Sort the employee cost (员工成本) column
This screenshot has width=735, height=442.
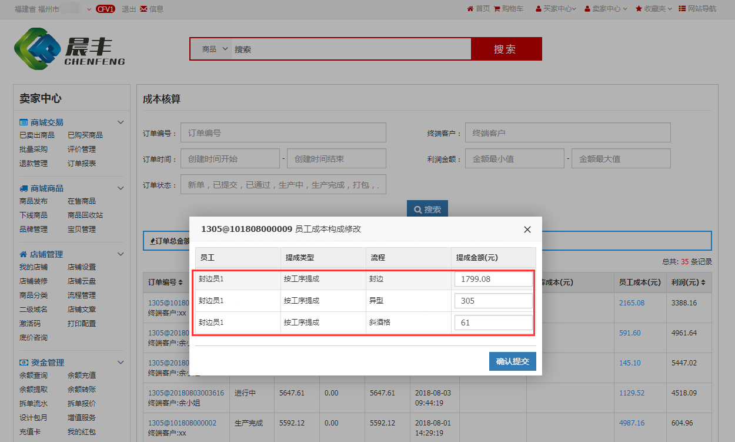pos(664,283)
